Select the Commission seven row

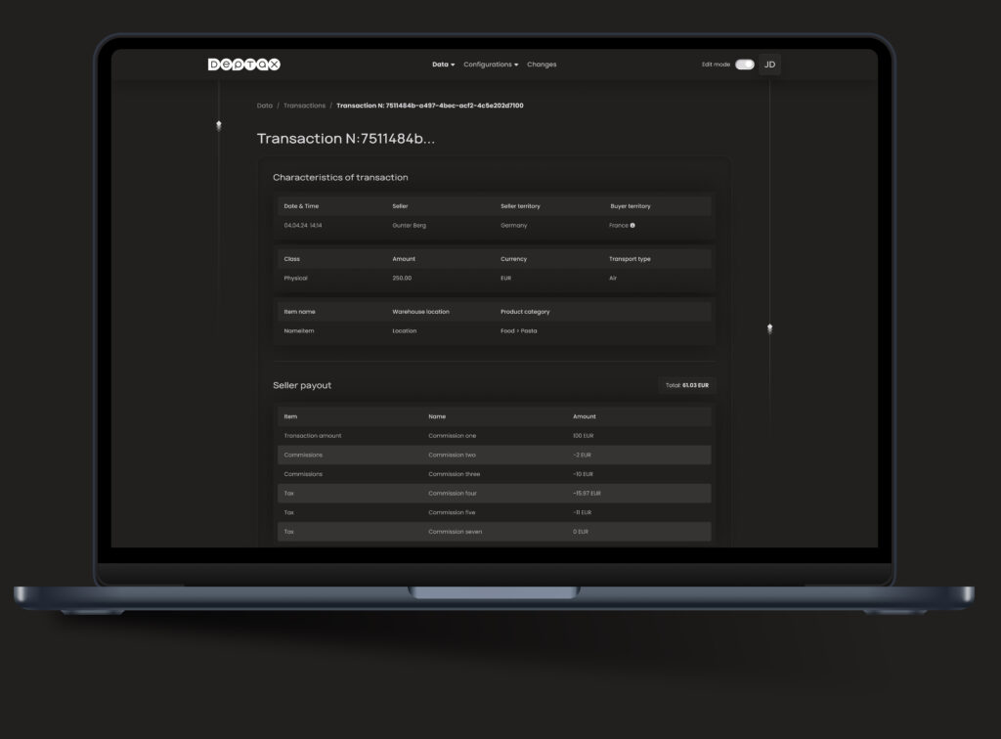click(494, 532)
